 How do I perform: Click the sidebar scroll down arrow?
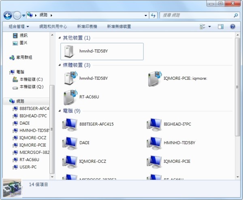(x=52, y=177)
